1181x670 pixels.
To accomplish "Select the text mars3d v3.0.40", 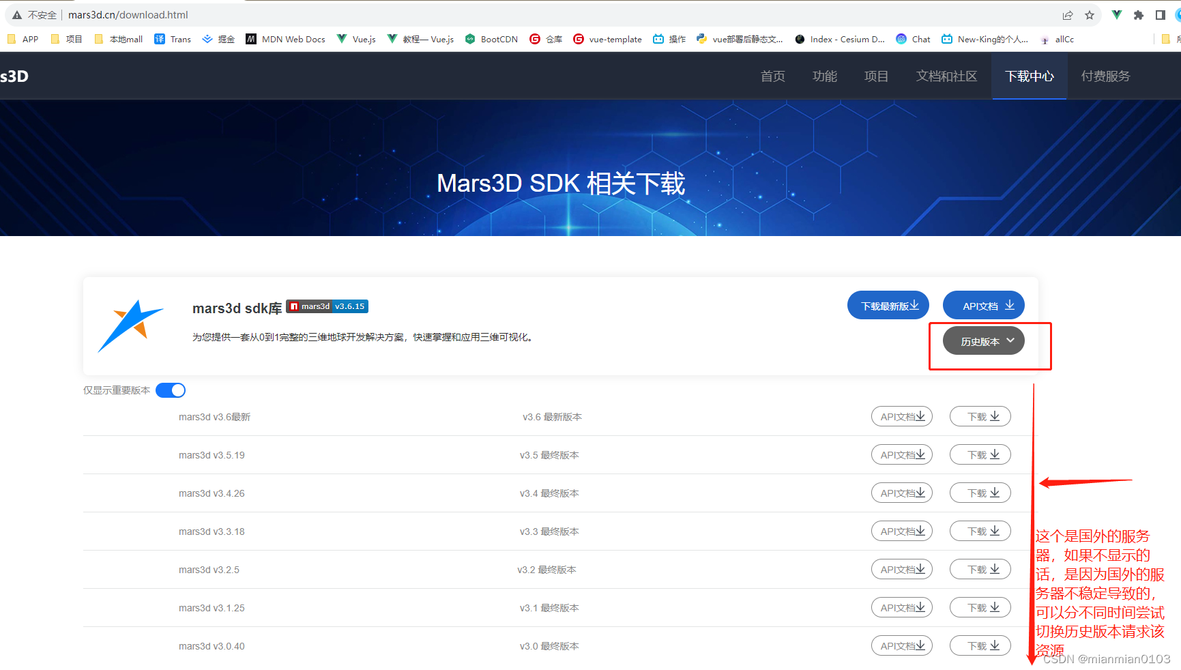I will point(212,646).
